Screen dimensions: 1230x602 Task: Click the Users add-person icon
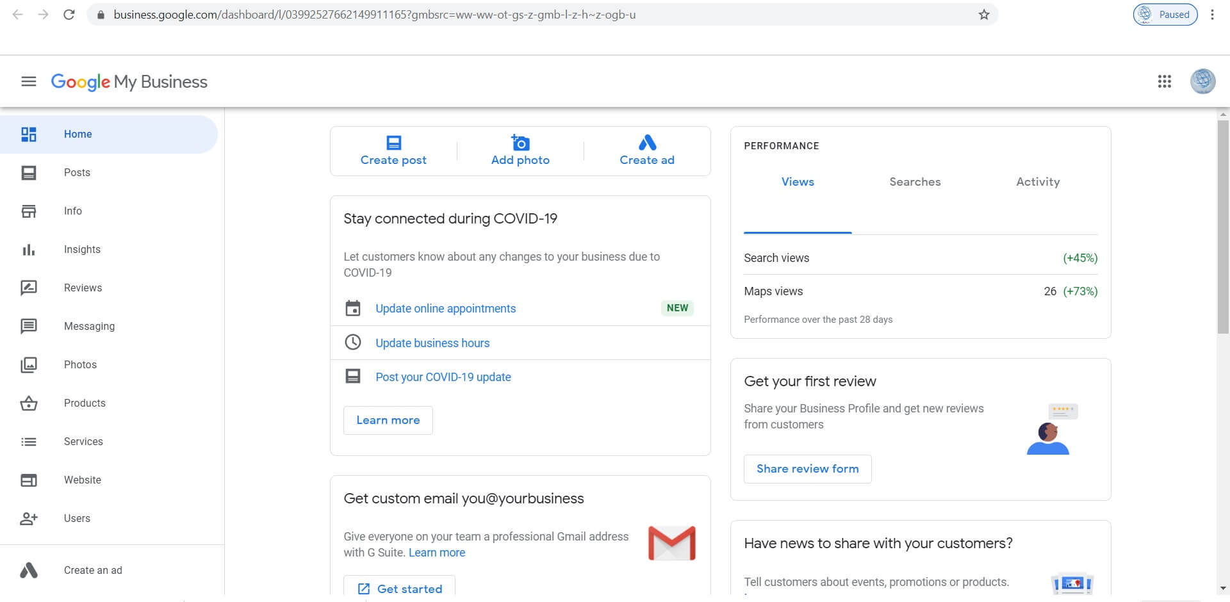[29, 519]
